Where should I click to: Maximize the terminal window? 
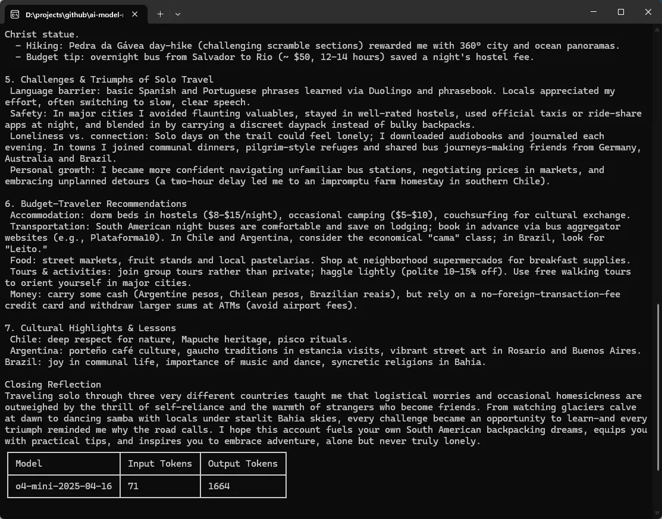coord(620,12)
